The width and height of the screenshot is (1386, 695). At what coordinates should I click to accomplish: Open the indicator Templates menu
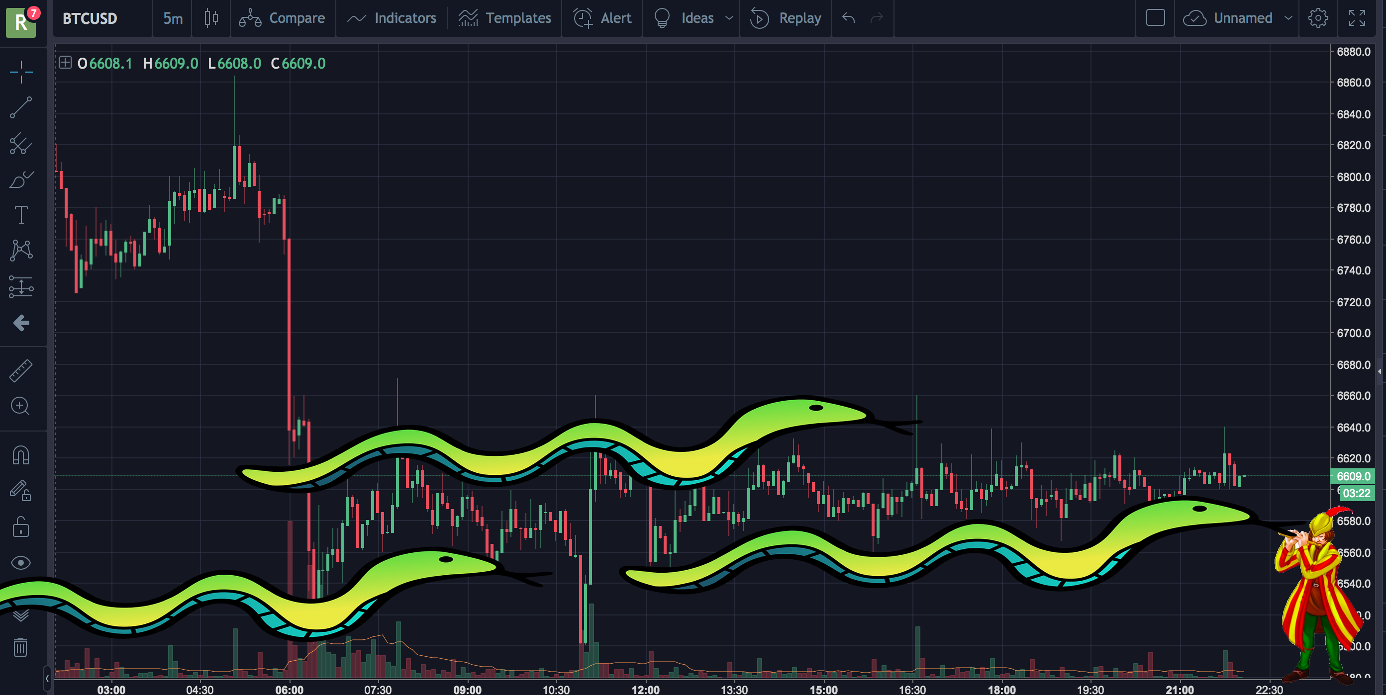coord(504,18)
